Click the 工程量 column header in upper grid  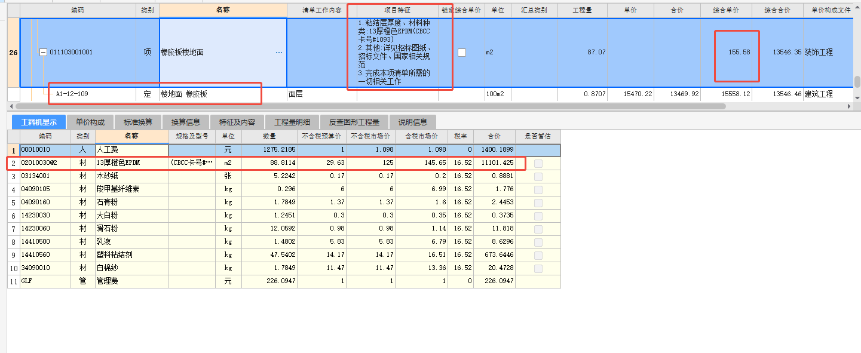tap(583, 11)
